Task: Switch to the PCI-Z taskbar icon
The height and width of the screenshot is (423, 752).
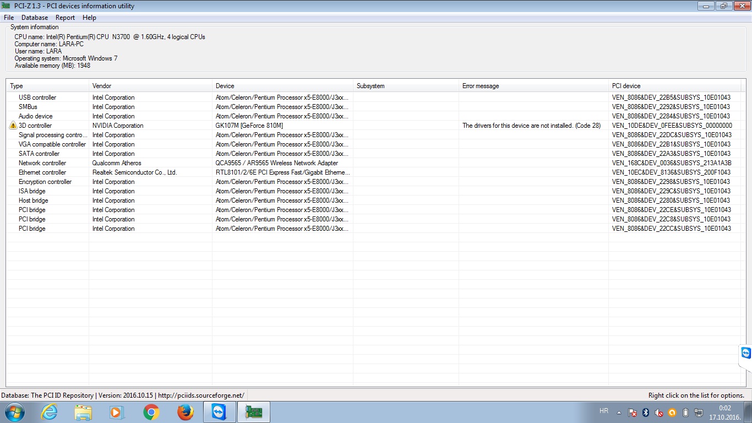Action: (253, 412)
